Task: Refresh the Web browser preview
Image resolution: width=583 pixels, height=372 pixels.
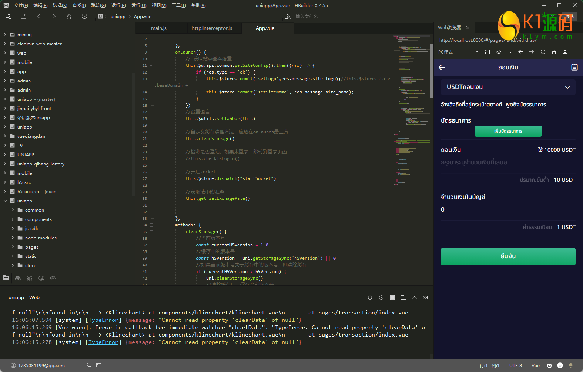Action: 543,52
